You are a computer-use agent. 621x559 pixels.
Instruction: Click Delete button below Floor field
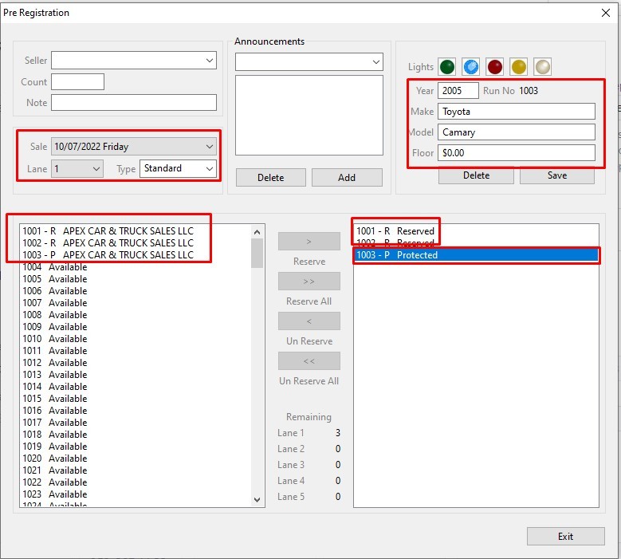(x=476, y=175)
